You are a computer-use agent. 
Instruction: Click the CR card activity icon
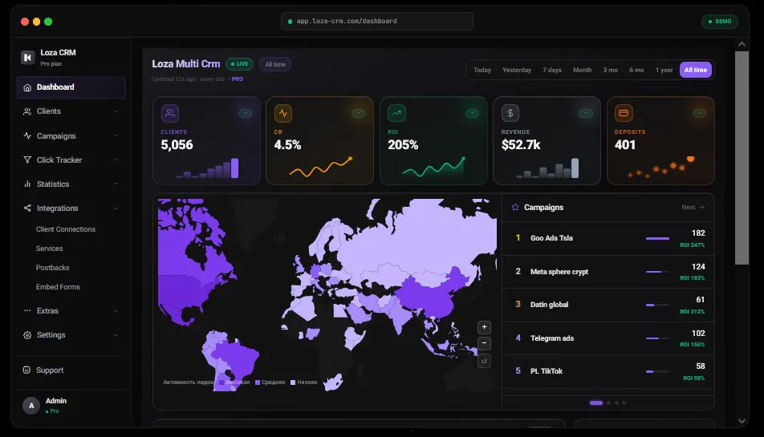click(x=283, y=113)
